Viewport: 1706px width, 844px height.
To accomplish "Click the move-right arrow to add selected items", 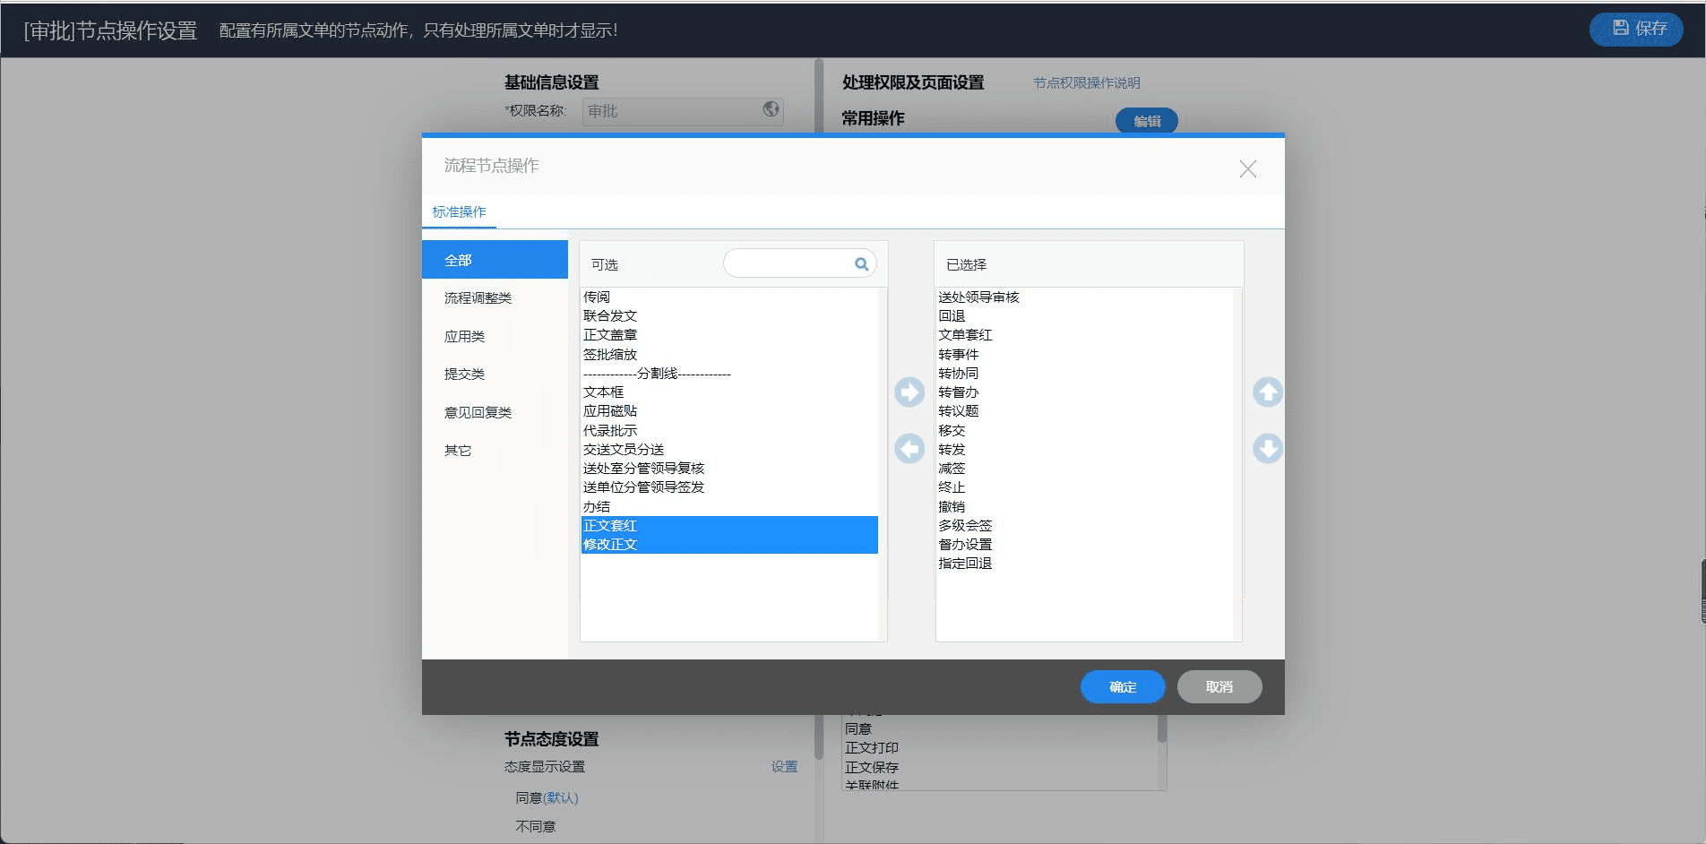I will coord(909,392).
